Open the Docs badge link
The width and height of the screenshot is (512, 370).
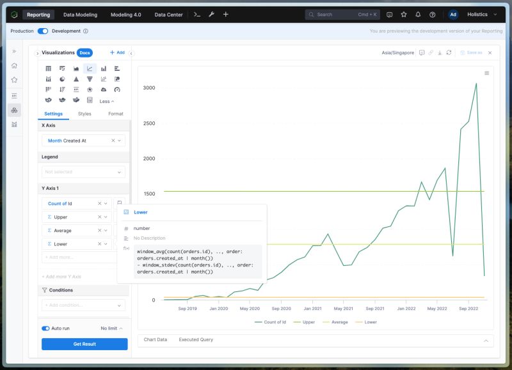(x=84, y=53)
